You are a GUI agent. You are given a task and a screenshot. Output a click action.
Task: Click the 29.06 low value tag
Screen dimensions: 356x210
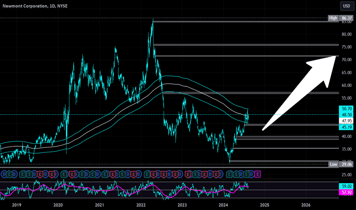tap(347, 164)
